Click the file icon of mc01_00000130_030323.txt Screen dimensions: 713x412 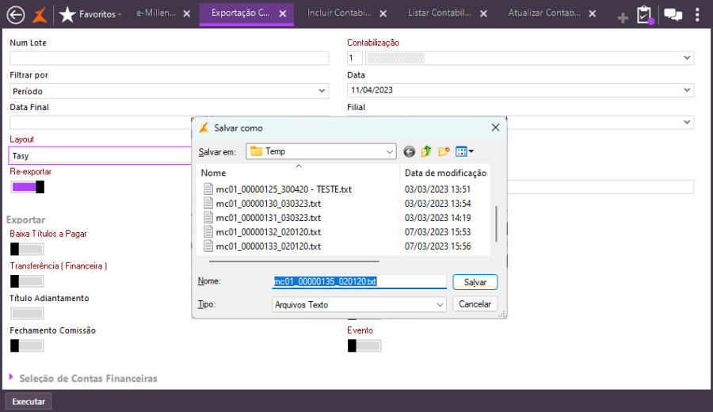pos(208,204)
